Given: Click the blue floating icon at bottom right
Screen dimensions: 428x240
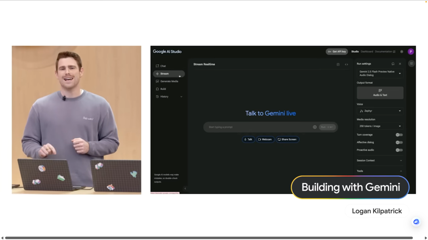Looking at the screenshot, I should click(x=416, y=222).
